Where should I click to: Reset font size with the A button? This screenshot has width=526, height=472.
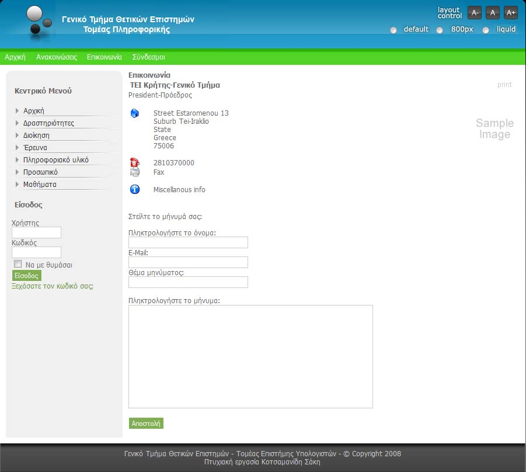click(493, 13)
